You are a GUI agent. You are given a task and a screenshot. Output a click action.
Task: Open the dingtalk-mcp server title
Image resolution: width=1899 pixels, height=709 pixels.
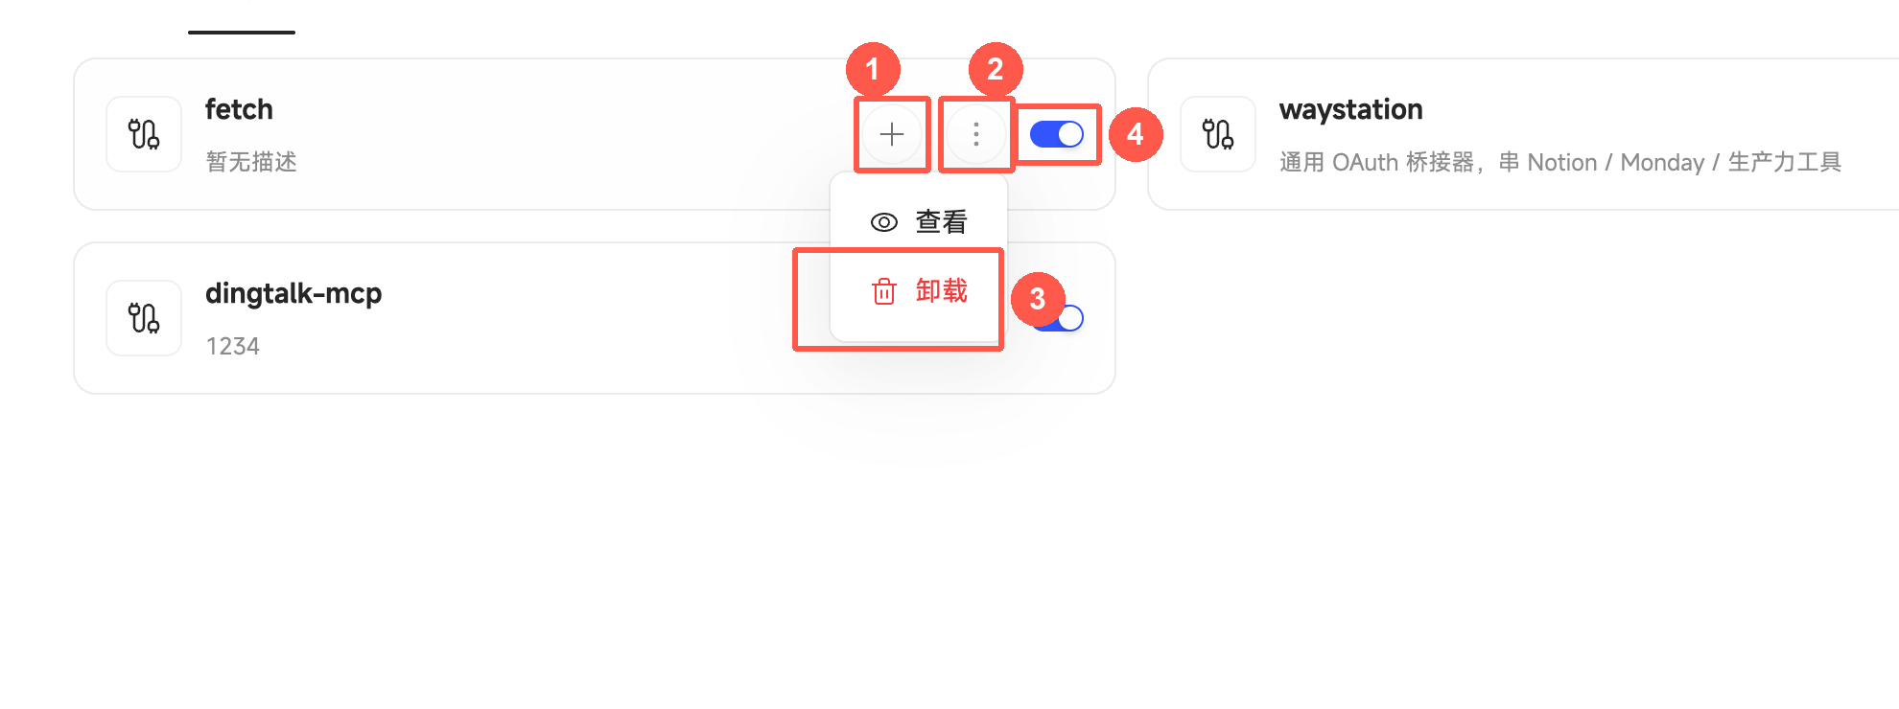click(293, 293)
